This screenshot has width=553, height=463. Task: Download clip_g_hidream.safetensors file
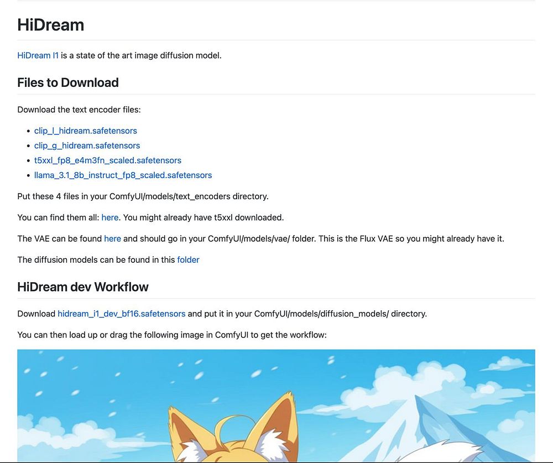[87, 145]
